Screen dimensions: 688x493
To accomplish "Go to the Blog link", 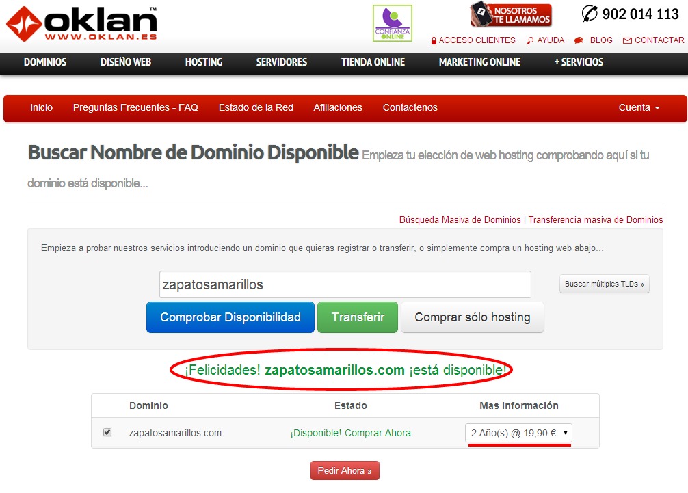I will [601, 40].
